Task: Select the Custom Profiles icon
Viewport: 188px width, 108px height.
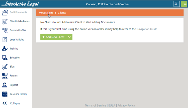Action: pyautogui.click(x=5, y=31)
